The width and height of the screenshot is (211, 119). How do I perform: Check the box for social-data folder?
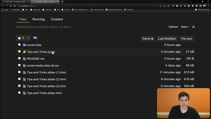pos(19,45)
